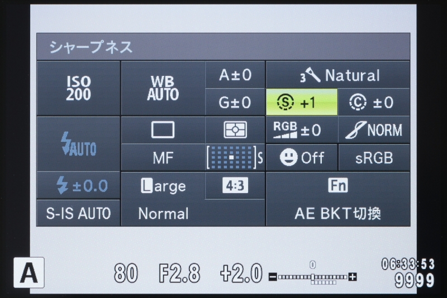The height and width of the screenshot is (298, 447).
Task: Select the G±0 green white balance adjustment
Action: coord(235,102)
